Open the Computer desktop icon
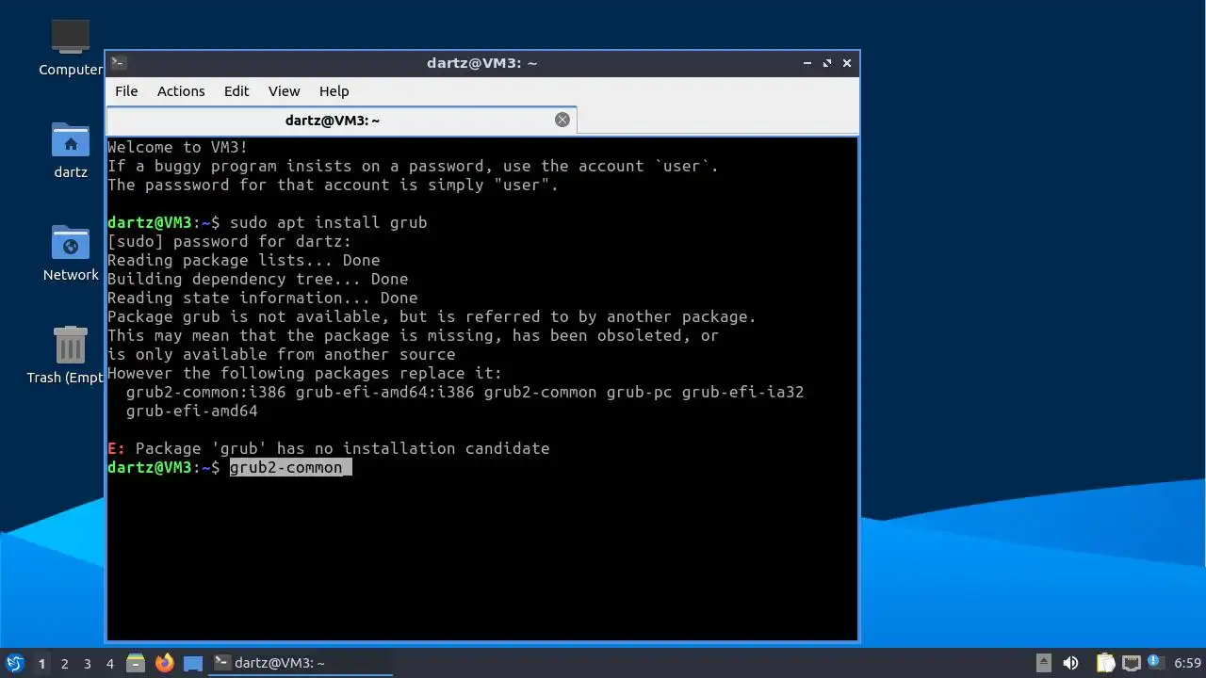 coord(71,46)
